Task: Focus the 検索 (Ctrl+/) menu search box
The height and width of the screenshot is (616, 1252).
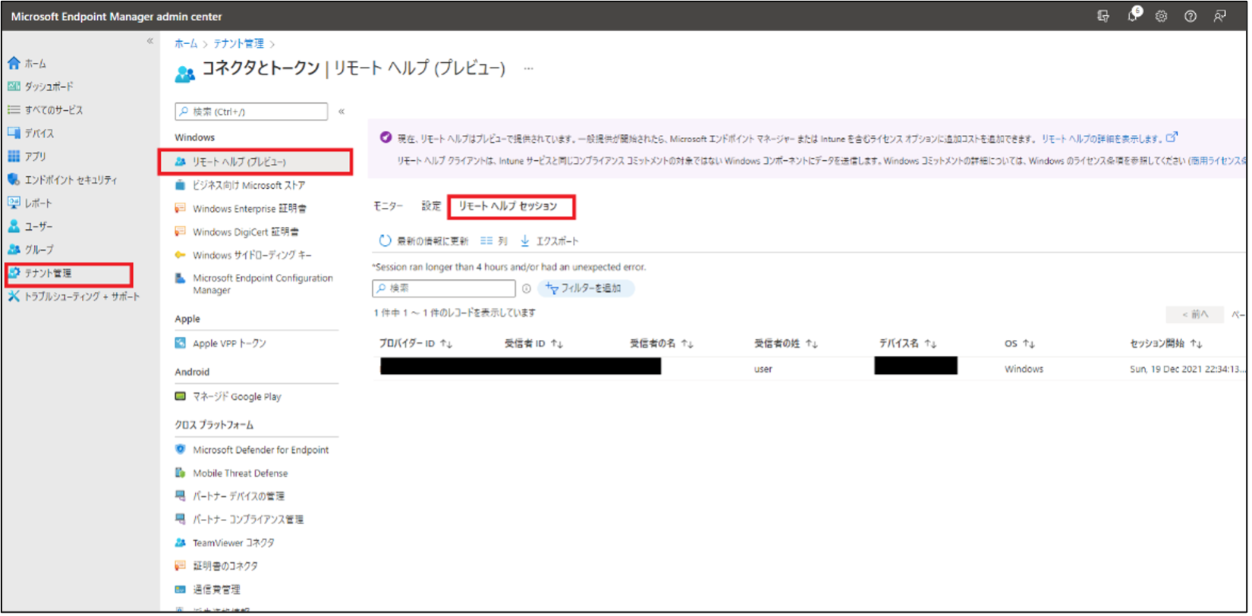Action: coord(251,112)
